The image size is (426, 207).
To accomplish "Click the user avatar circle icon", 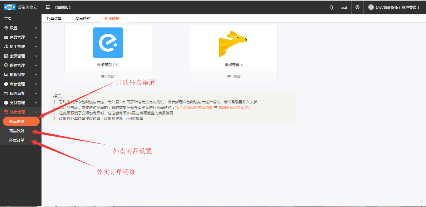I will pyautogui.click(x=371, y=7).
